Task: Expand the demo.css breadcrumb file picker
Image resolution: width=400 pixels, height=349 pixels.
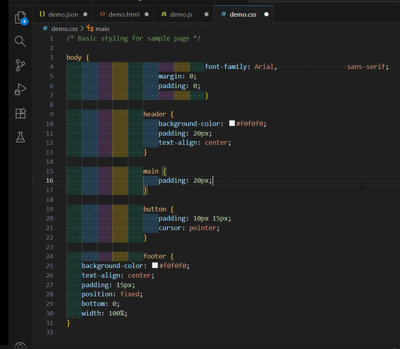Action: [x=64, y=29]
